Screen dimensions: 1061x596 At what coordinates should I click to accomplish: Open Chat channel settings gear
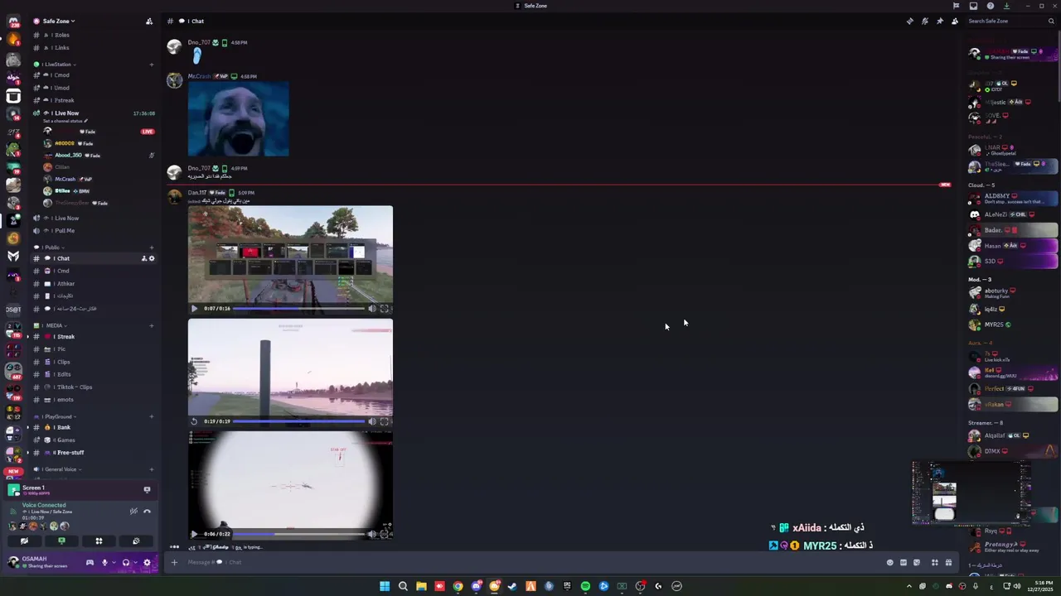[x=151, y=258]
